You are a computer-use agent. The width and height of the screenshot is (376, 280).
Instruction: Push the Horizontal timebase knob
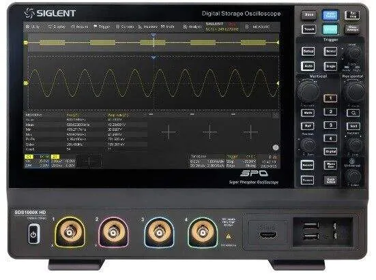point(356,91)
